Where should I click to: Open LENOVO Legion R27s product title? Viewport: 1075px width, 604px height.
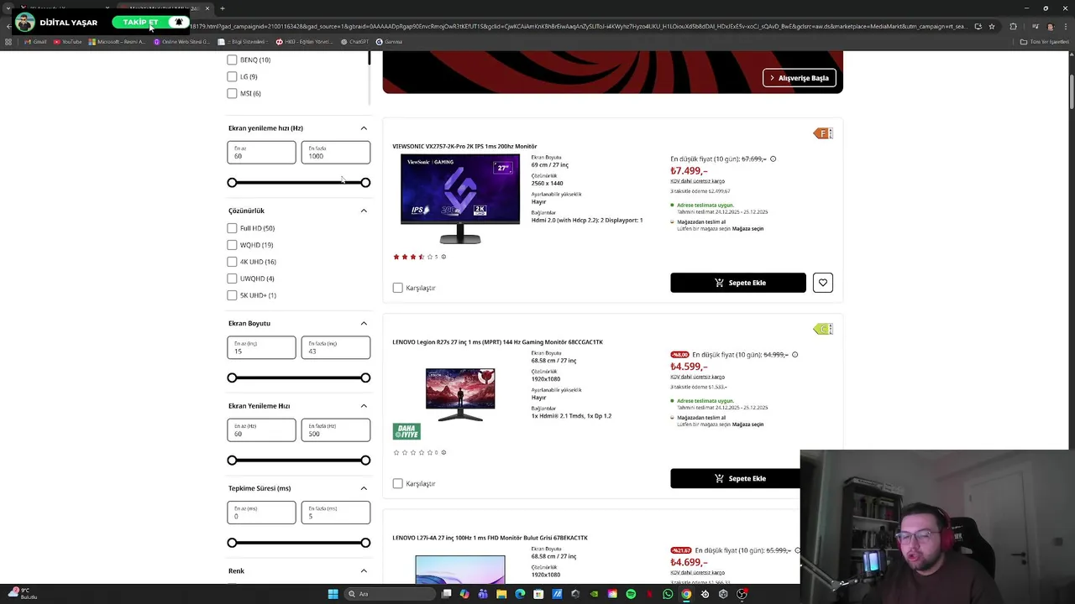497,342
